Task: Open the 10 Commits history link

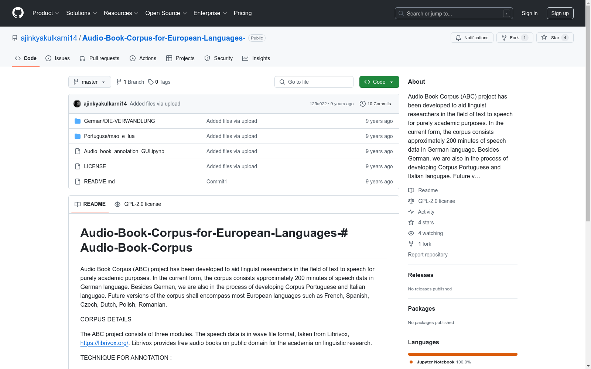Action: pyautogui.click(x=375, y=104)
